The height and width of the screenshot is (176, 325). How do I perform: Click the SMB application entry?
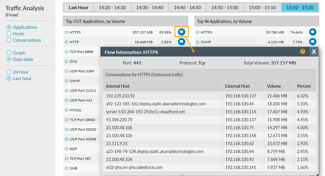(73, 168)
